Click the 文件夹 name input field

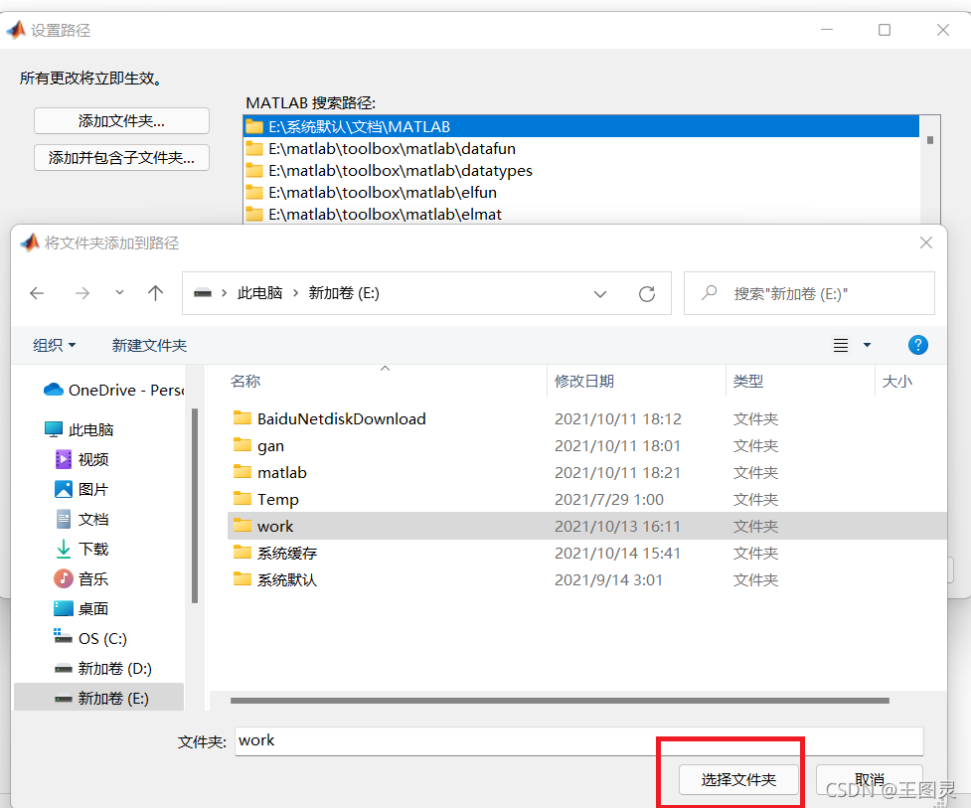point(579,741)
